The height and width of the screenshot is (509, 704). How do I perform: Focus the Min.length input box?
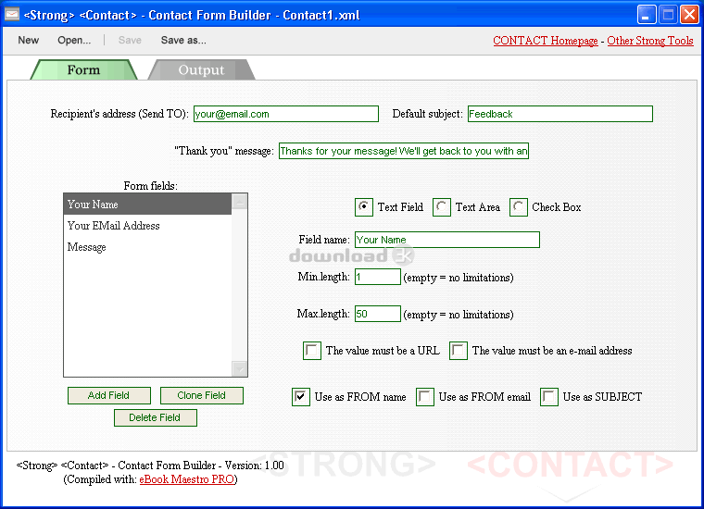tap(378, 277)
